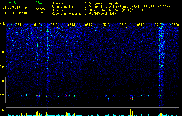The image size is (182, 116).
Task: Select observer name Masayuki Kobayashi
Action: pos(104,3)
